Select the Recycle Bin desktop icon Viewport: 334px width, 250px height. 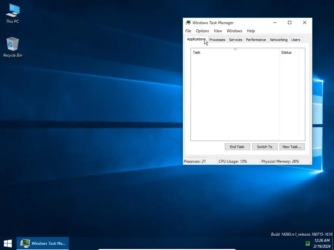tap(13, 47)
